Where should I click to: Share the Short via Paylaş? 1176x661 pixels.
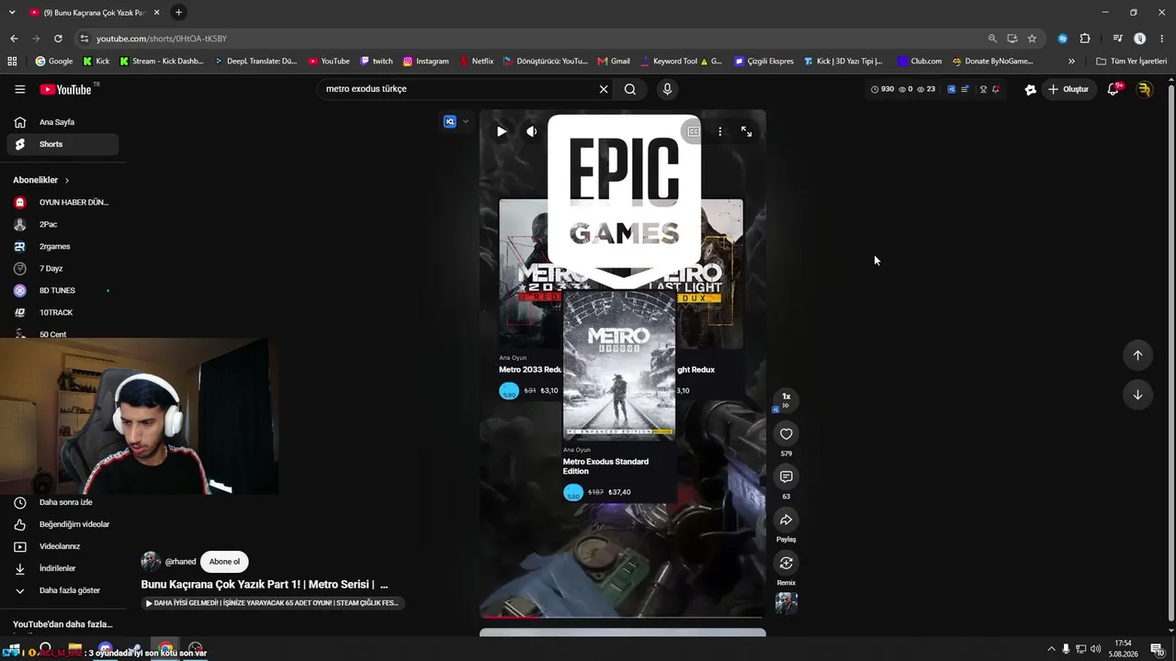[x=786, y=521]
